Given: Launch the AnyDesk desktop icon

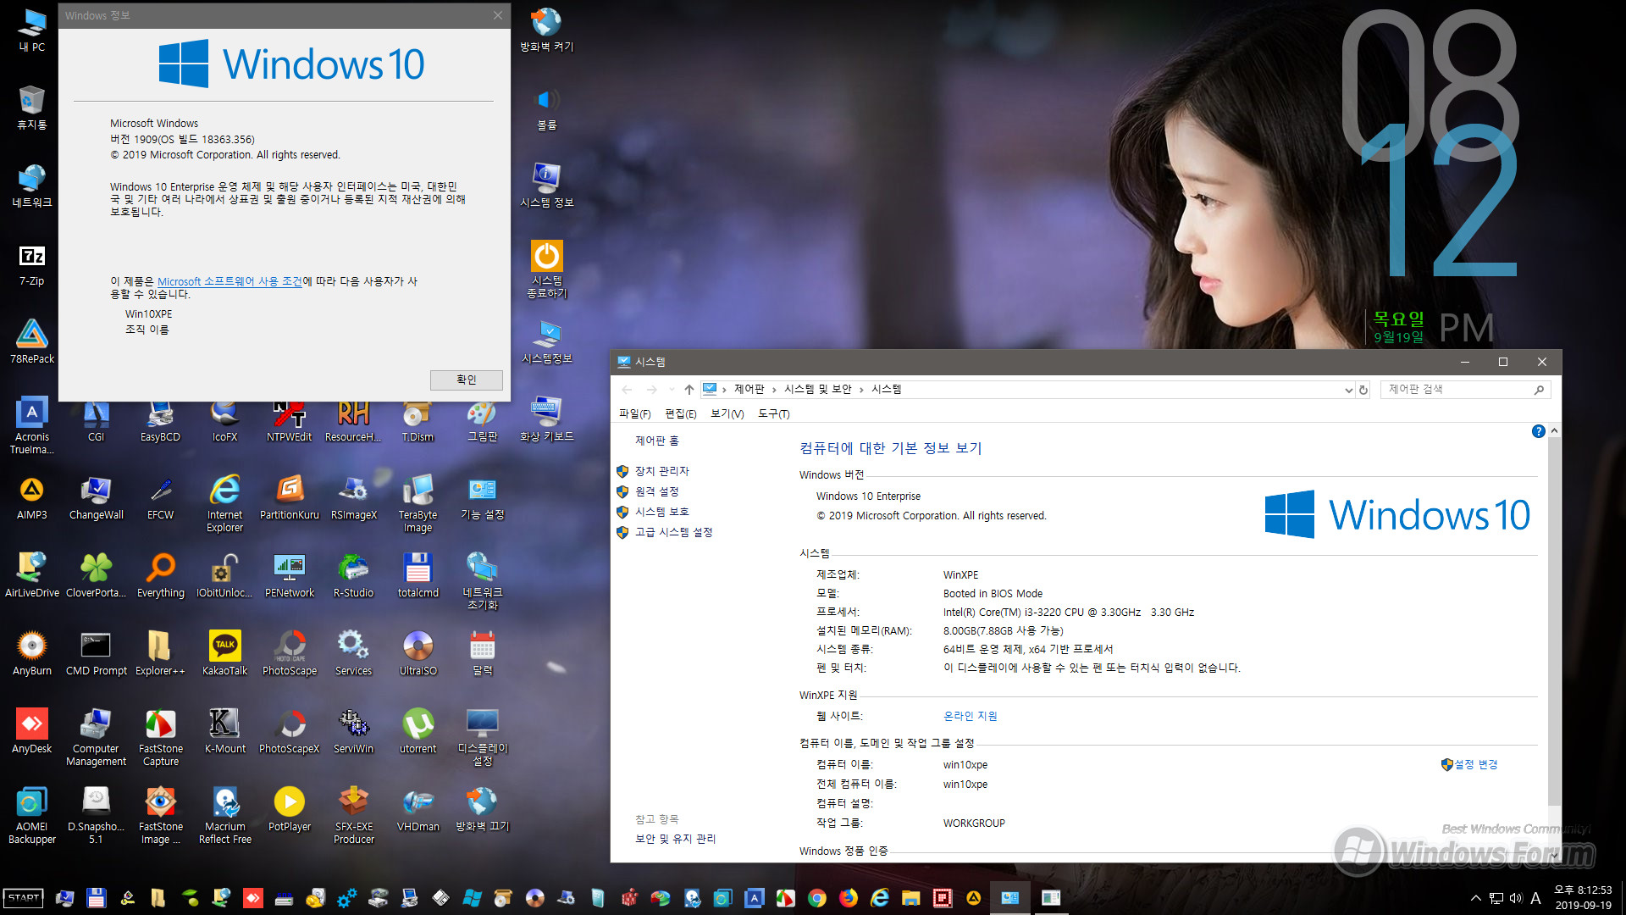Looking at the screenshot, I should [x=31, y=731].
